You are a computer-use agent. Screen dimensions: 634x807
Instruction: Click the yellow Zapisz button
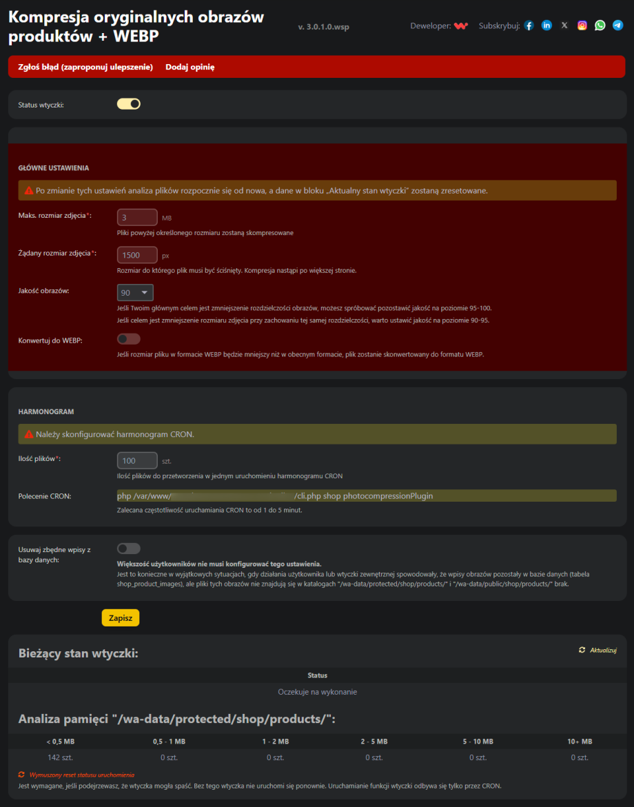[x=120, y=617]
